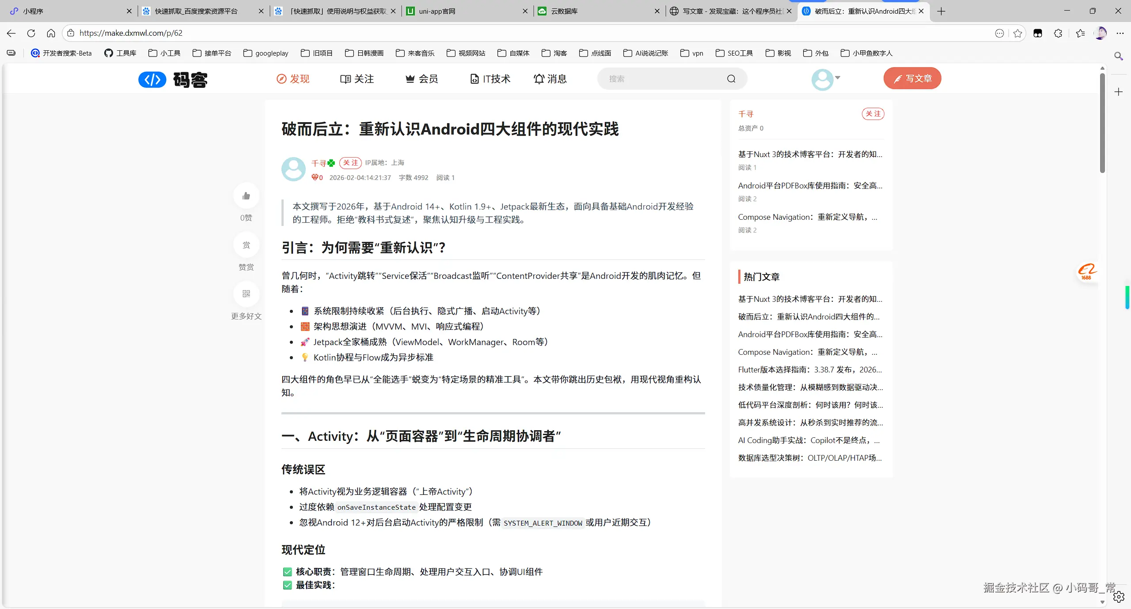This screenshot has width=1131, height=609.
Task: Click the 写文章 write article button
Action: pos(912,79)
